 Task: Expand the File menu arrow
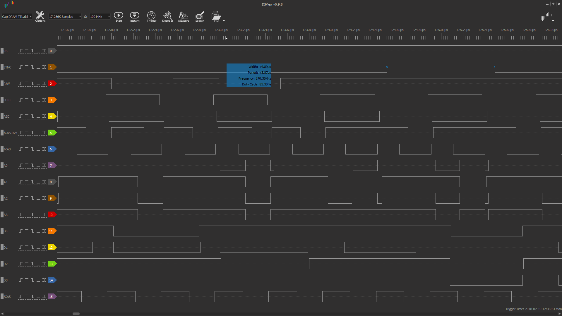[224, 21]
